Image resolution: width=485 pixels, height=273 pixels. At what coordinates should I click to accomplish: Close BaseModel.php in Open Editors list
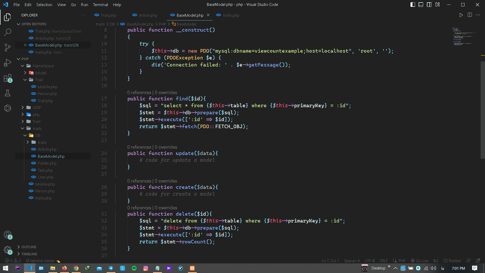[25, 45]
